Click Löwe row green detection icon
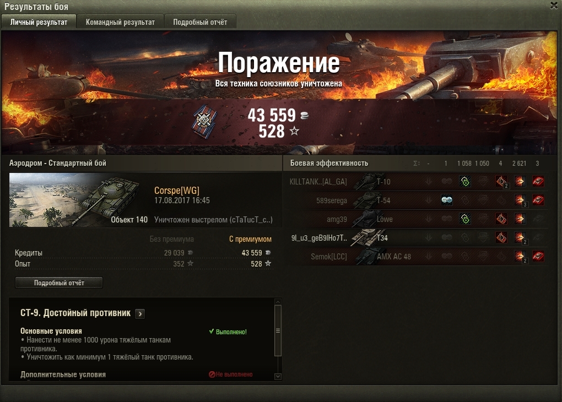562x402 pixels. (x=465, y=219)
